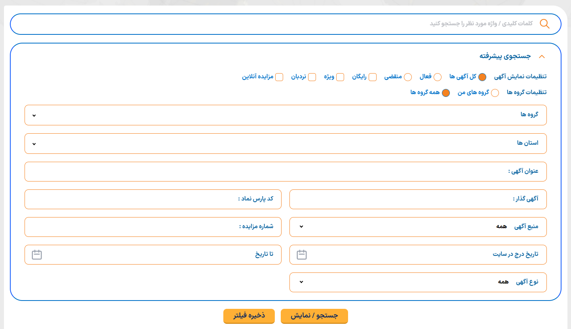Tick the ویژه checkbox
Image resolution: width=571 pixels, height=329 pixels.
[340, 77]
